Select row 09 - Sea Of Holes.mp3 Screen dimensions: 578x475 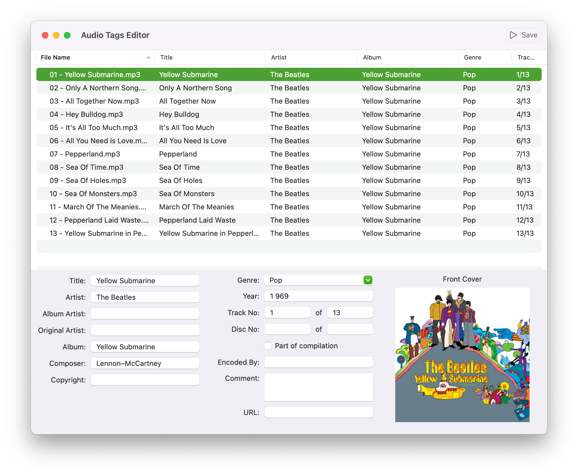coord(289,180)
